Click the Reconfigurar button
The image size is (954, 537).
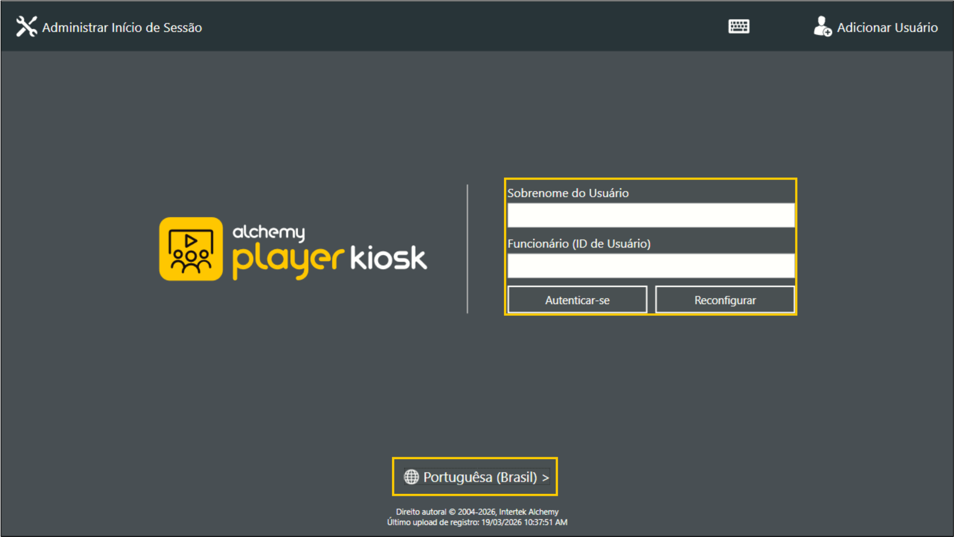[724, 299]
